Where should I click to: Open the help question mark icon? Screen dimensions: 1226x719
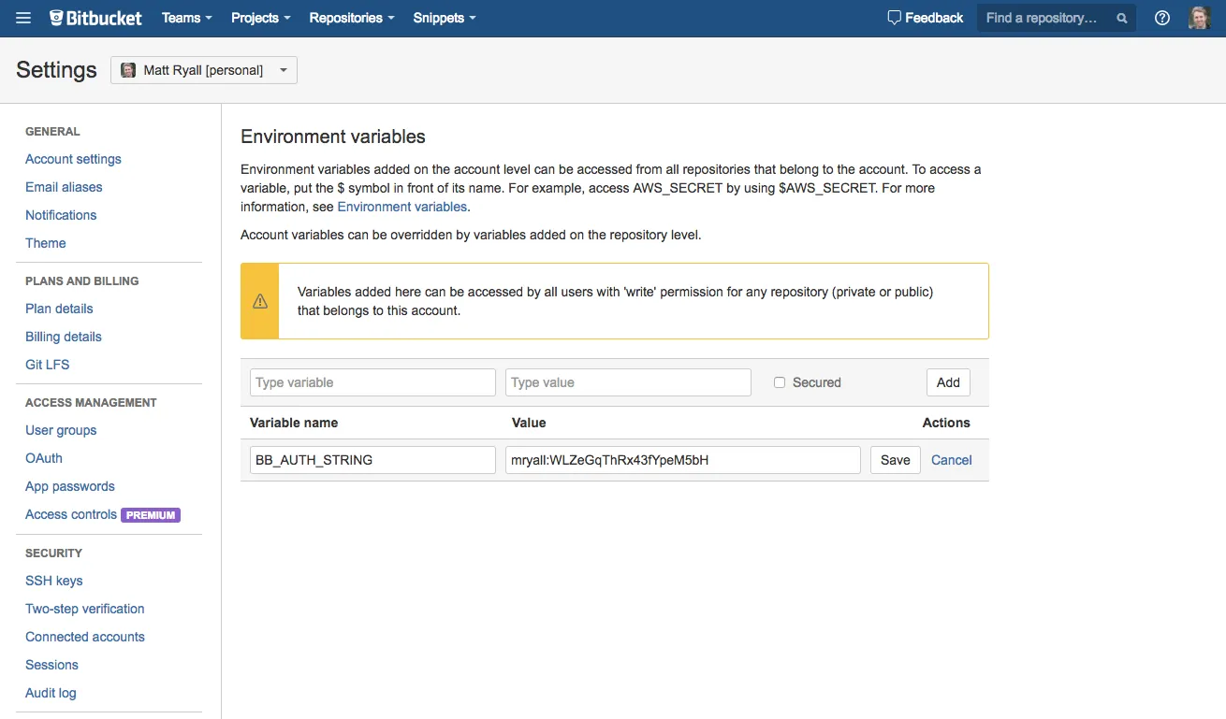click(x=1162, y=18)
